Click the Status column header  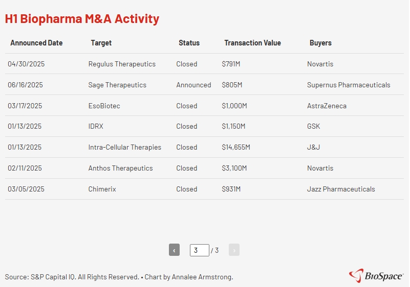click(x=189, y=43)
